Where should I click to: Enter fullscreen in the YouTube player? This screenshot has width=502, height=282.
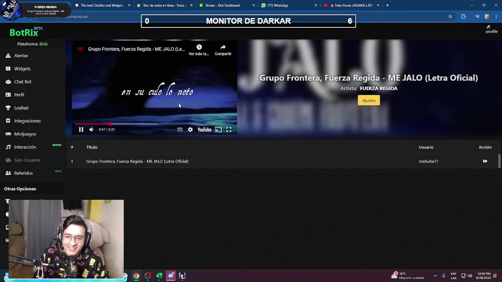pos(229,130)
